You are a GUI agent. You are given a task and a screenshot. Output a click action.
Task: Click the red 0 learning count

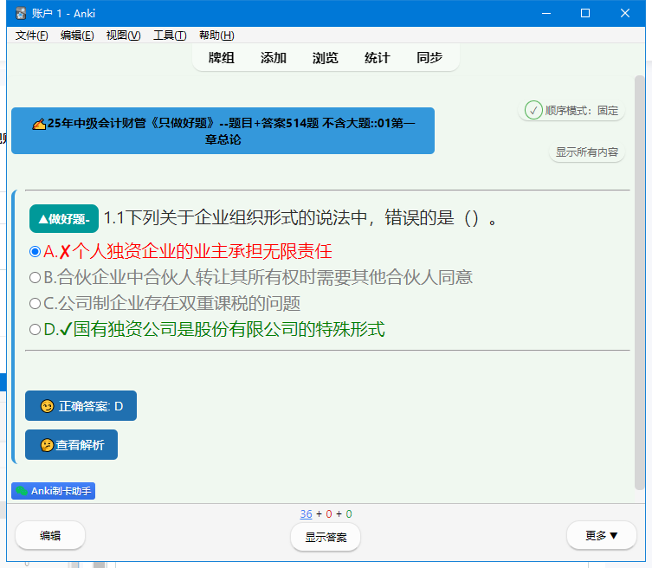[329, 514]
